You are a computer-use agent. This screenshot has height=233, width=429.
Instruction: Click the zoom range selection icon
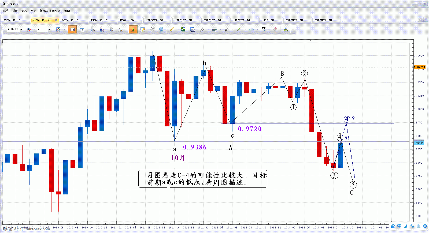[121, 30]
